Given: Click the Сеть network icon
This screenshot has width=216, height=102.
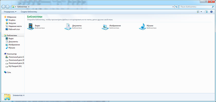Looking at the screenshot, I should (5, 72).
